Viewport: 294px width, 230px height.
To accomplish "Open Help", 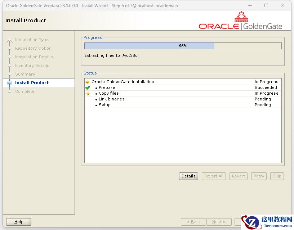I will [x=19, y=222].
